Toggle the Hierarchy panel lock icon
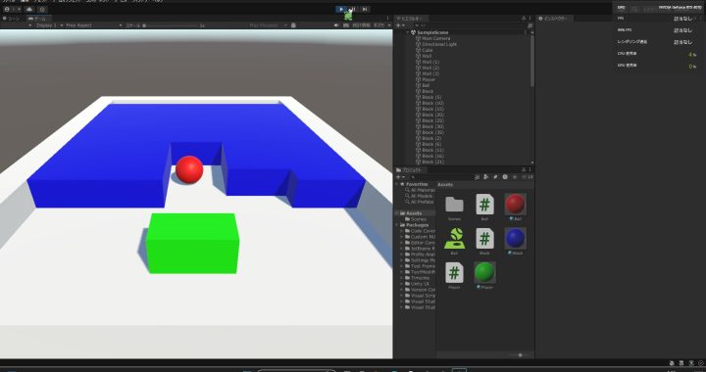Screen dimensions: 706x372 click(524, 19)
